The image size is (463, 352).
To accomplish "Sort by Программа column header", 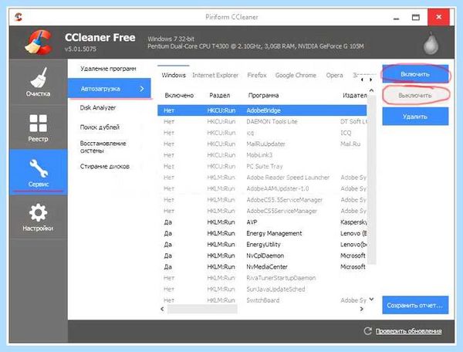I will (x=263, y=96).
